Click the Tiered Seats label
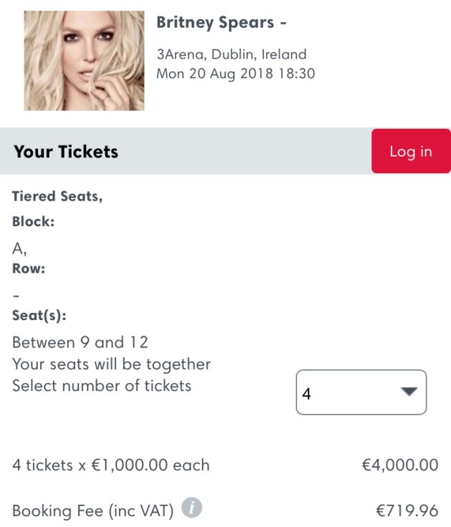Screen dimensions: 451x527 pyautogui.click(x=57, y=196)
